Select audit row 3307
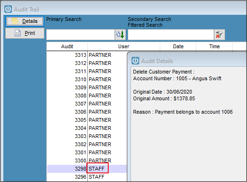The image size is (247, 182). (87, 104)
